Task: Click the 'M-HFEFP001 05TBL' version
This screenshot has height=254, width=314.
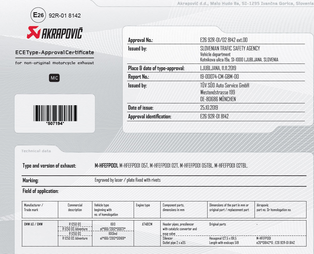Action: point(196,166)
